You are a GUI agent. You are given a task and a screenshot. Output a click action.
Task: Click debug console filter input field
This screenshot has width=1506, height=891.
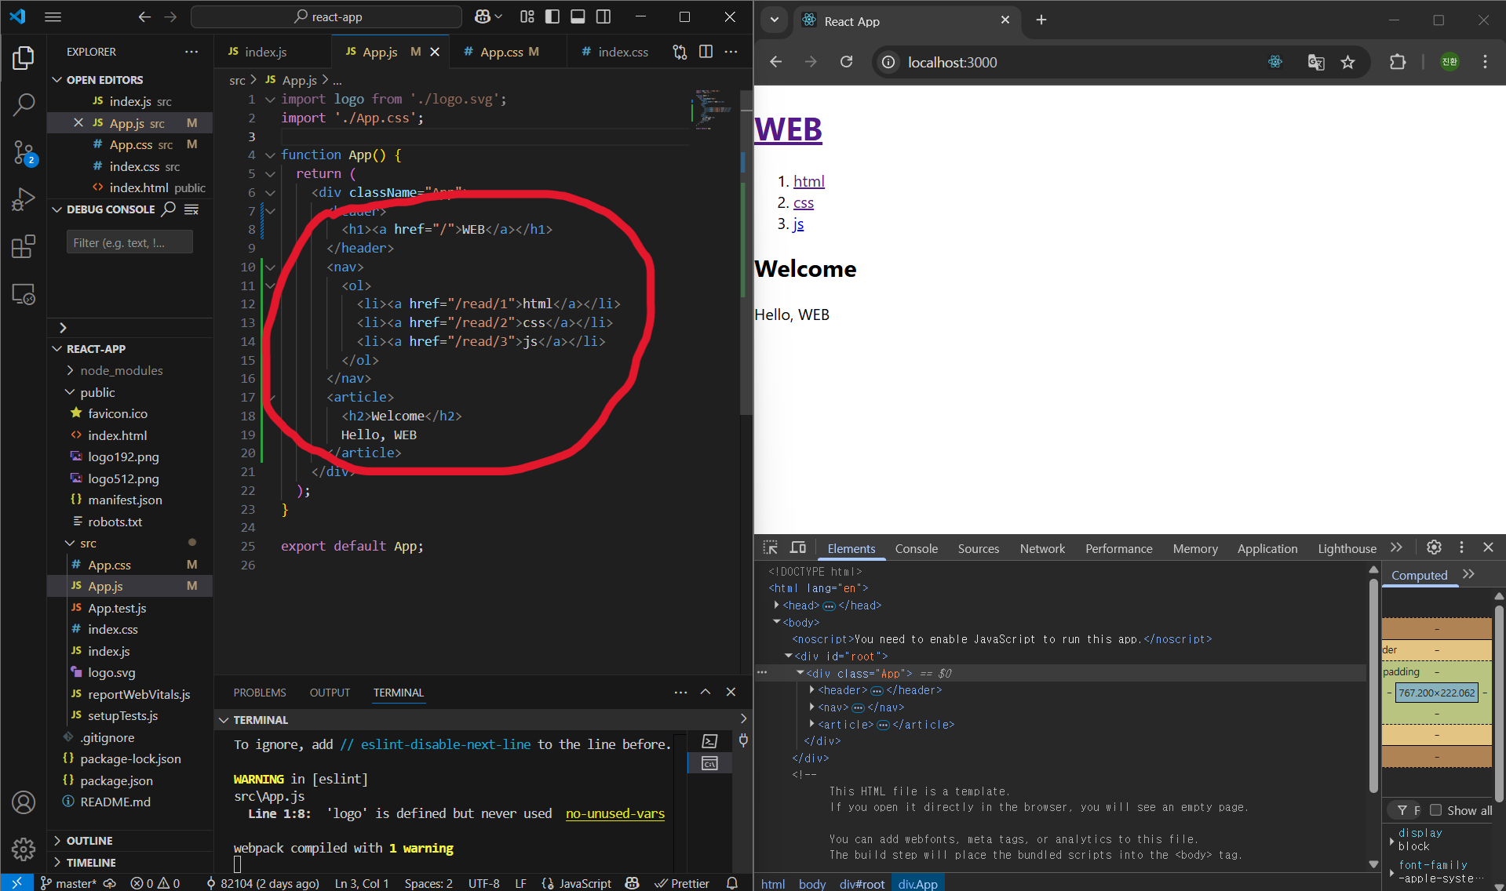click(129, 242)
